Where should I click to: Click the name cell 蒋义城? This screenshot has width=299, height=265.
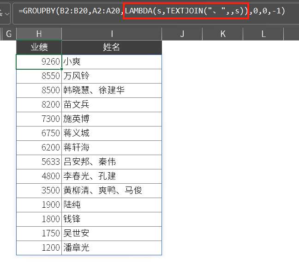point(112,133)
